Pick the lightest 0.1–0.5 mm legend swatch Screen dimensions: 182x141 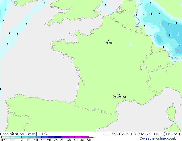coord(5,137)
